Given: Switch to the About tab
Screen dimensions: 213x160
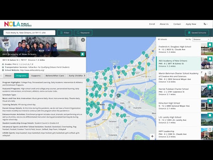Looking at the screenshot, I should pyautogui.click(x=8, y=76).
